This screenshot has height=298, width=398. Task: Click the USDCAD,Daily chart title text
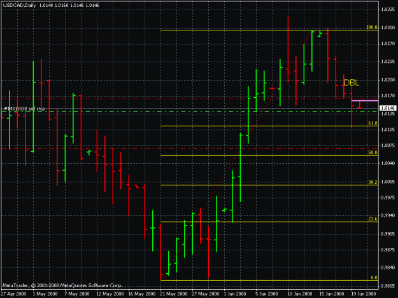pyautogui.click(x=19, y=5)
